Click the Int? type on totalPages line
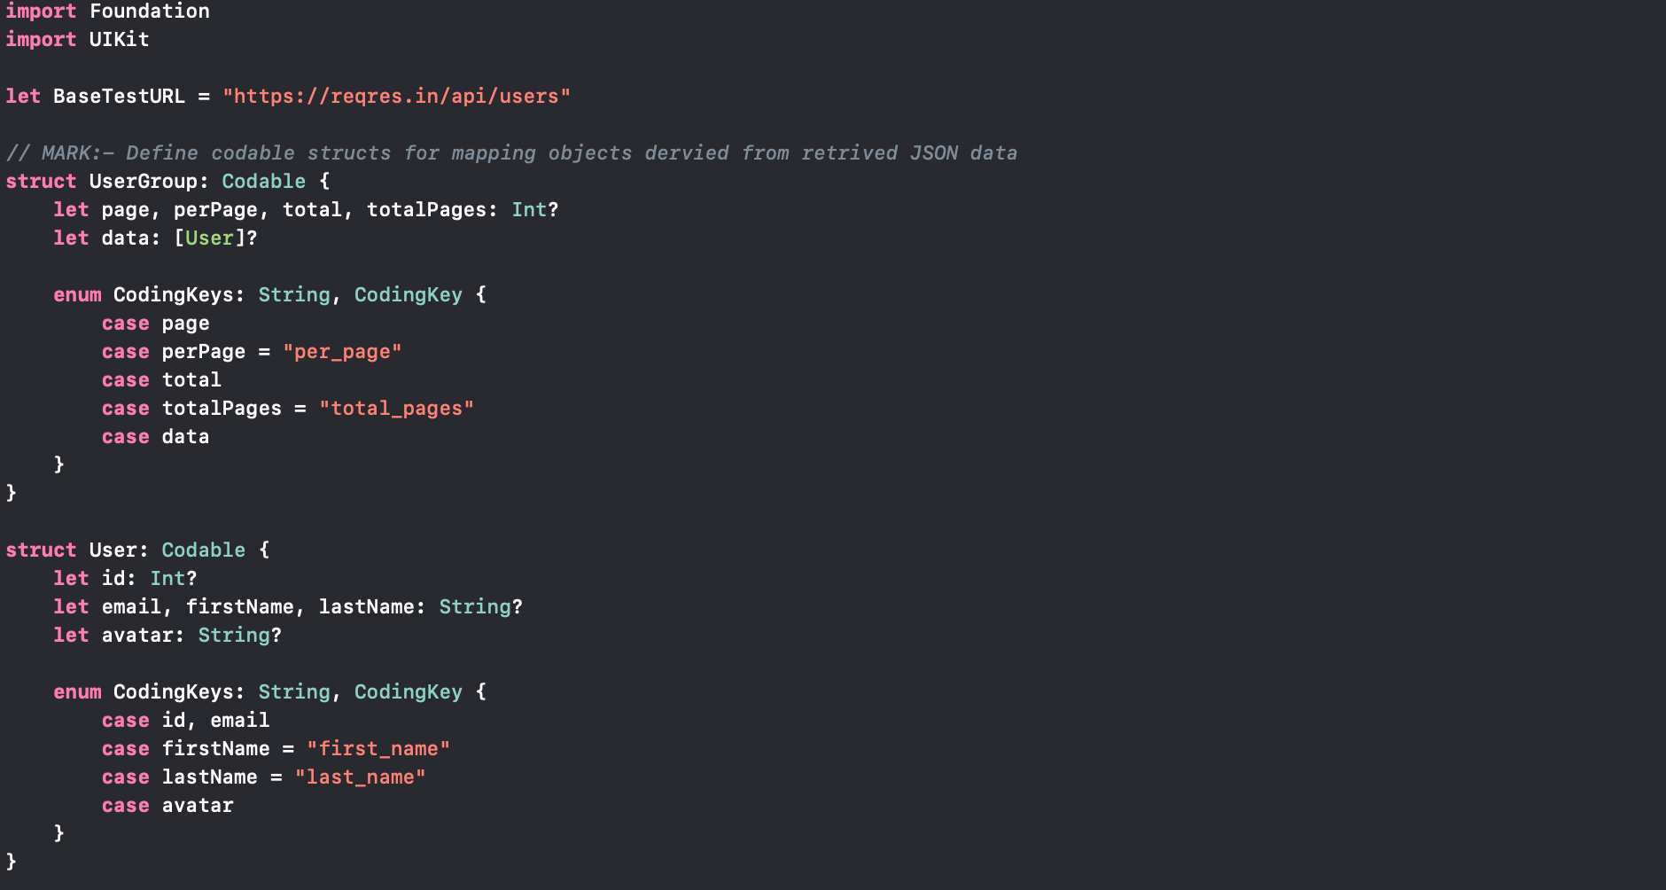 click(x=535, y=209)
